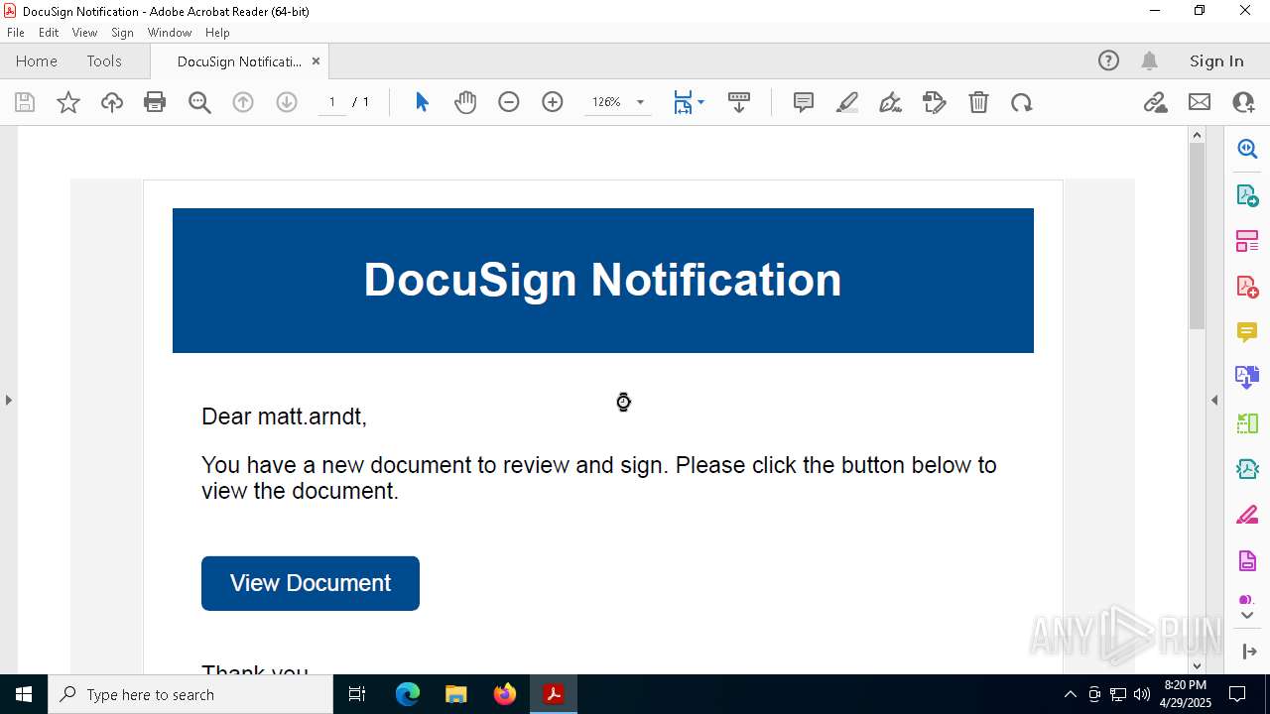Open the Sign document pen tool

click(x=891, y=102)
